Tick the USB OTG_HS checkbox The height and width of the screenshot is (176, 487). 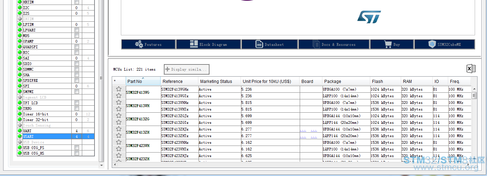point(77,153)
